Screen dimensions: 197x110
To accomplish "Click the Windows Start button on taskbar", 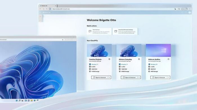I will pos(17,100).
